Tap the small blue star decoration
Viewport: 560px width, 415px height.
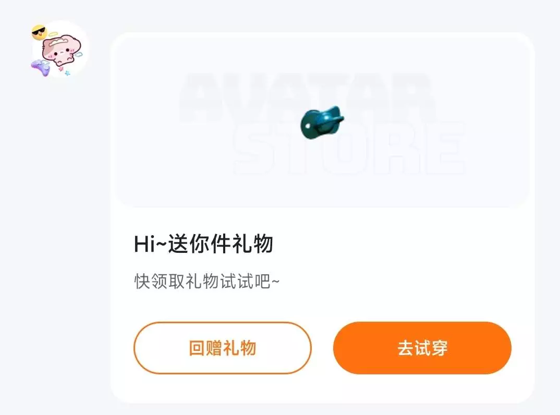(x=67, y=73)
